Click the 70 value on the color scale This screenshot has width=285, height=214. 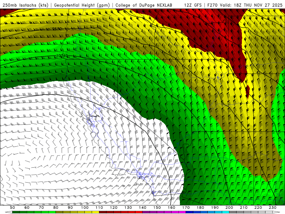[41, 208]
